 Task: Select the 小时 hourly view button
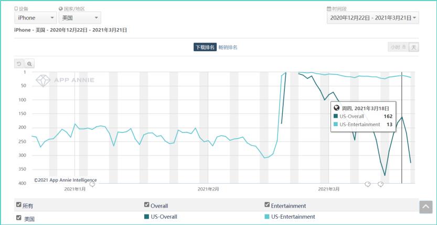pyautogui.click(x=398, y=47)
